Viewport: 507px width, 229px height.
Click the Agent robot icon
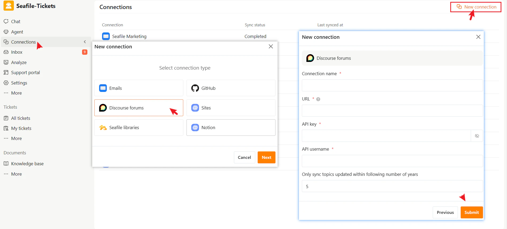click(6, 32)
